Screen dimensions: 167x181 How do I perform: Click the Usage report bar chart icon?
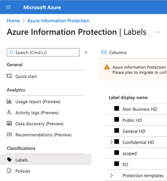tap(10, 101)
